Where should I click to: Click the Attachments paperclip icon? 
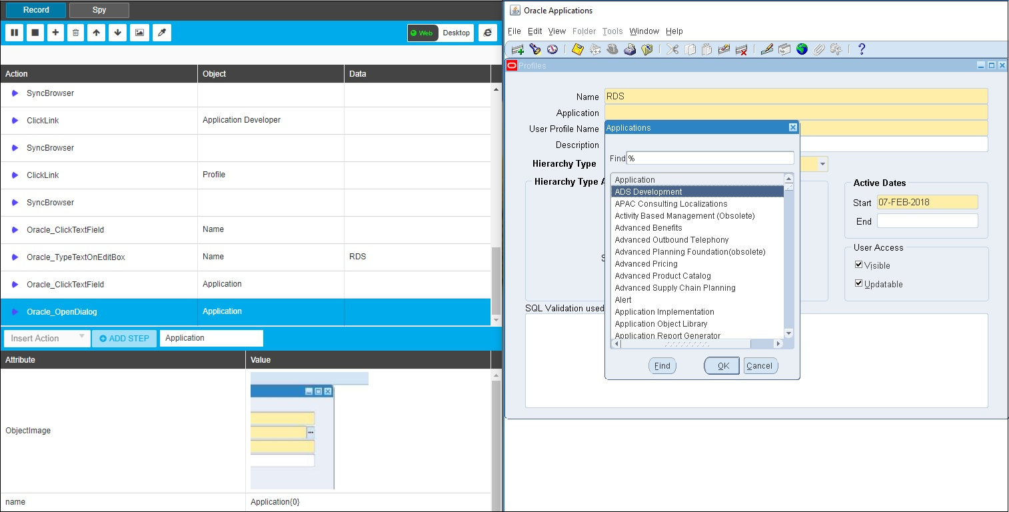819,49
